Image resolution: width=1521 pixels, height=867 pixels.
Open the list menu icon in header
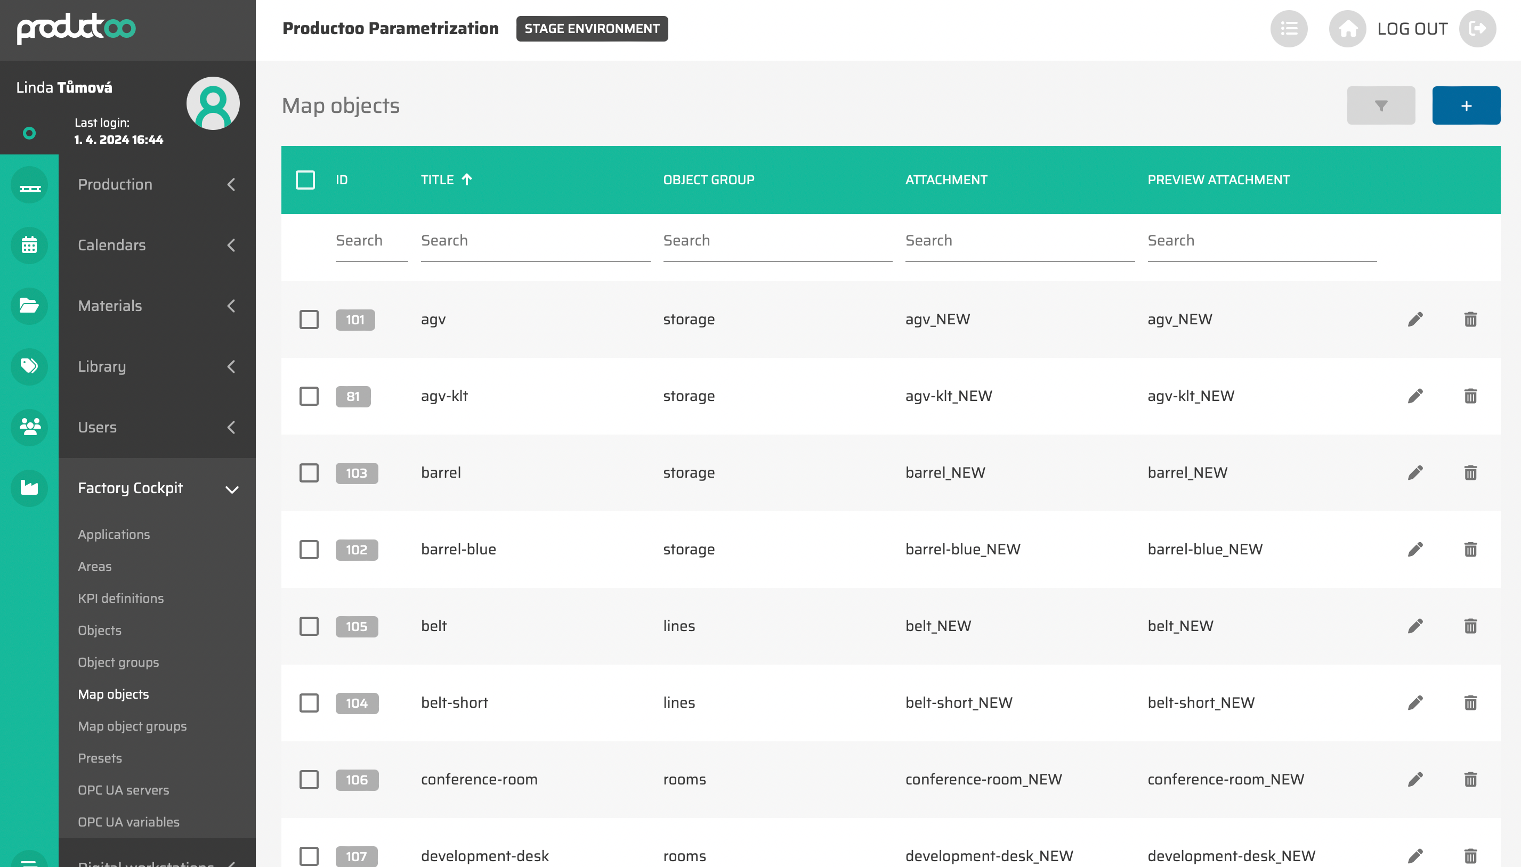coord(1289,29)
